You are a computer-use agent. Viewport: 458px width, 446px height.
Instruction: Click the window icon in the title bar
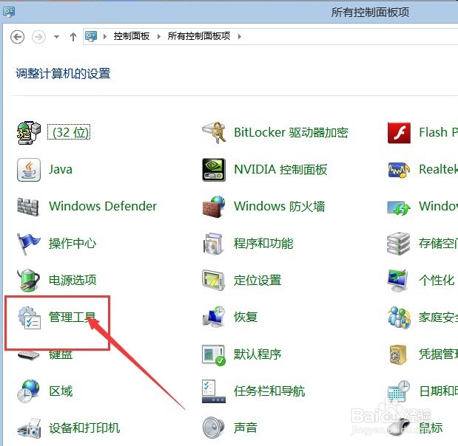tap(9, 12)
